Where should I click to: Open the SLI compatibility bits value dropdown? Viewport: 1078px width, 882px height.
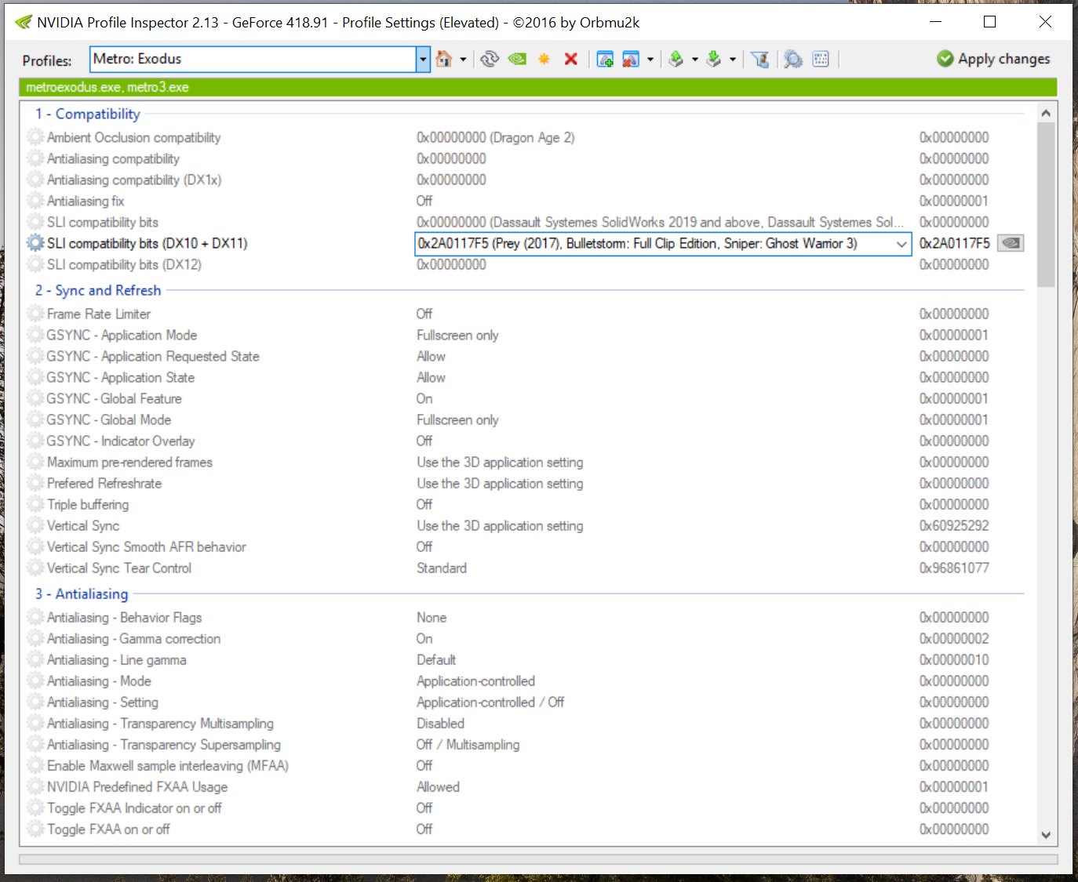pos(901,244)
